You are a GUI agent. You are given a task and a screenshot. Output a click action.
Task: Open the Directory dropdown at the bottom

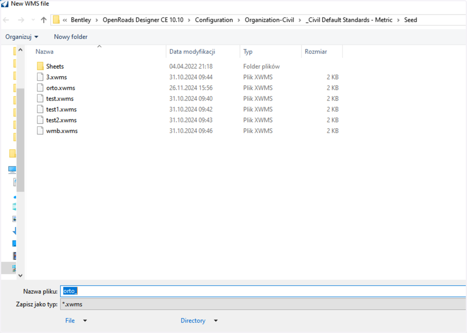pyautogui.click(x=199, y=321)
